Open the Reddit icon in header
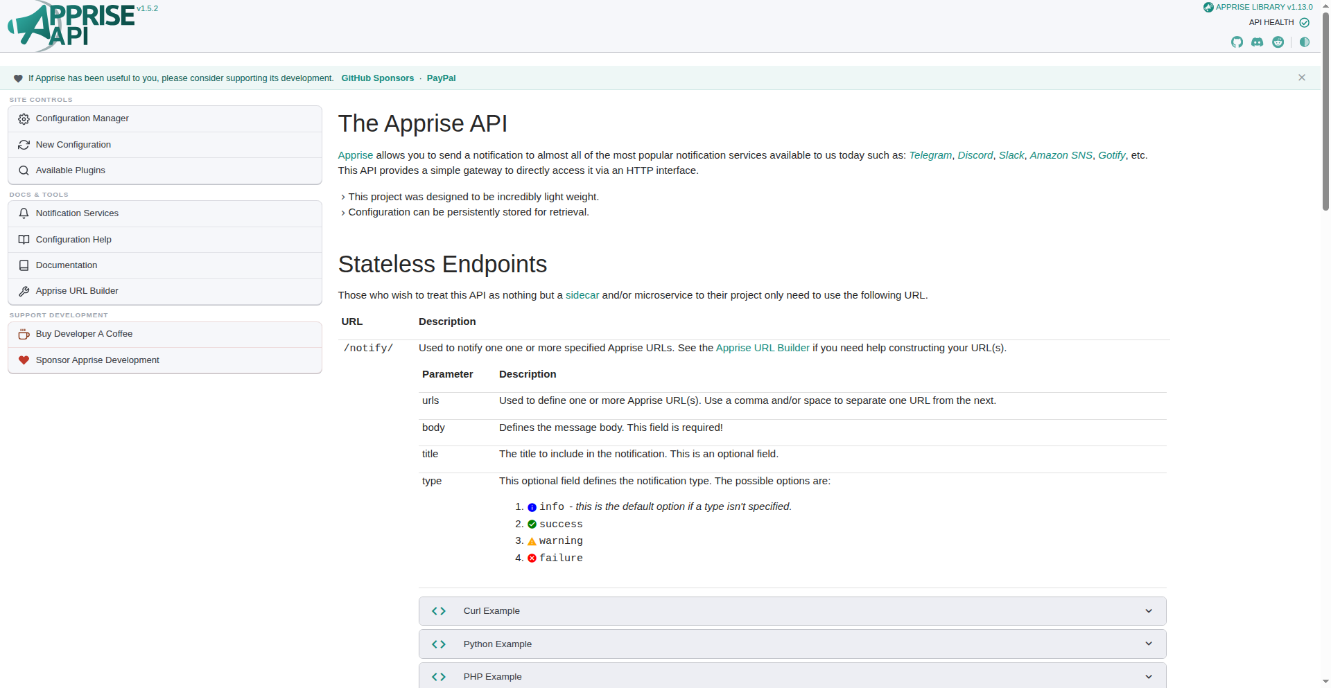1331x688 pixels. [x=1278, y=42]
